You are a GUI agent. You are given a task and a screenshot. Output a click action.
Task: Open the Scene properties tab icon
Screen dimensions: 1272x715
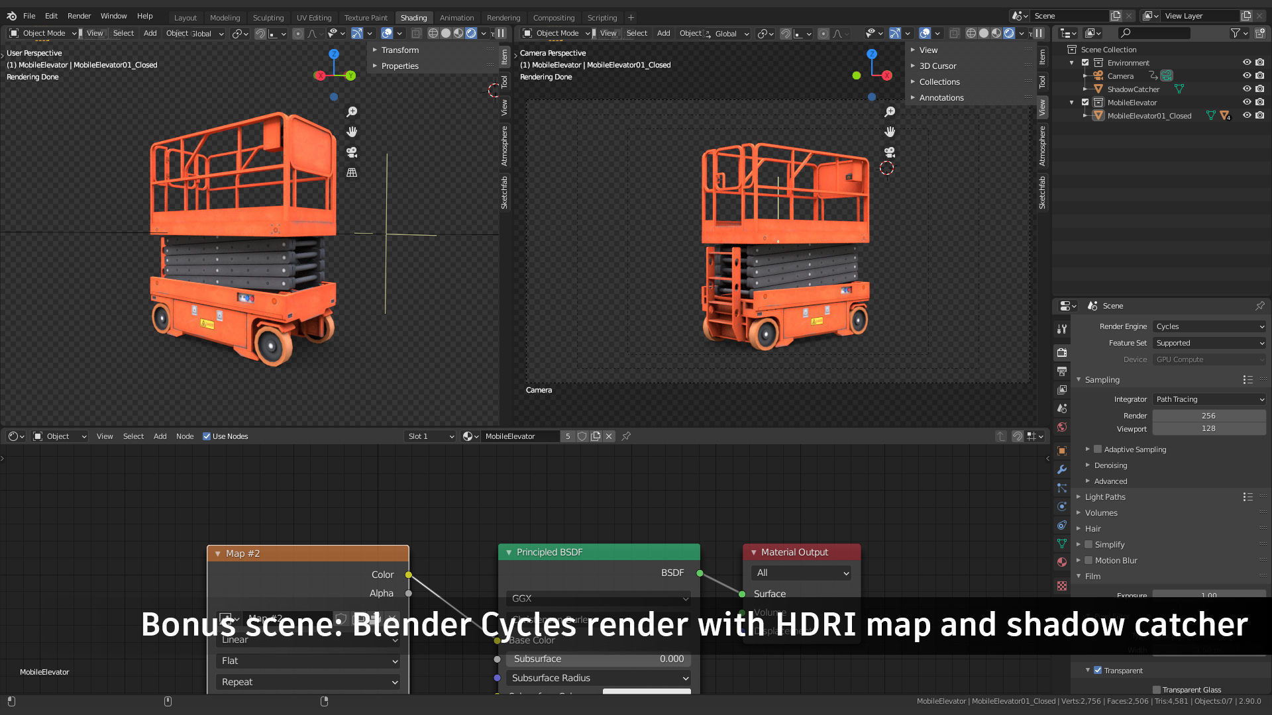pos(1062,408)
